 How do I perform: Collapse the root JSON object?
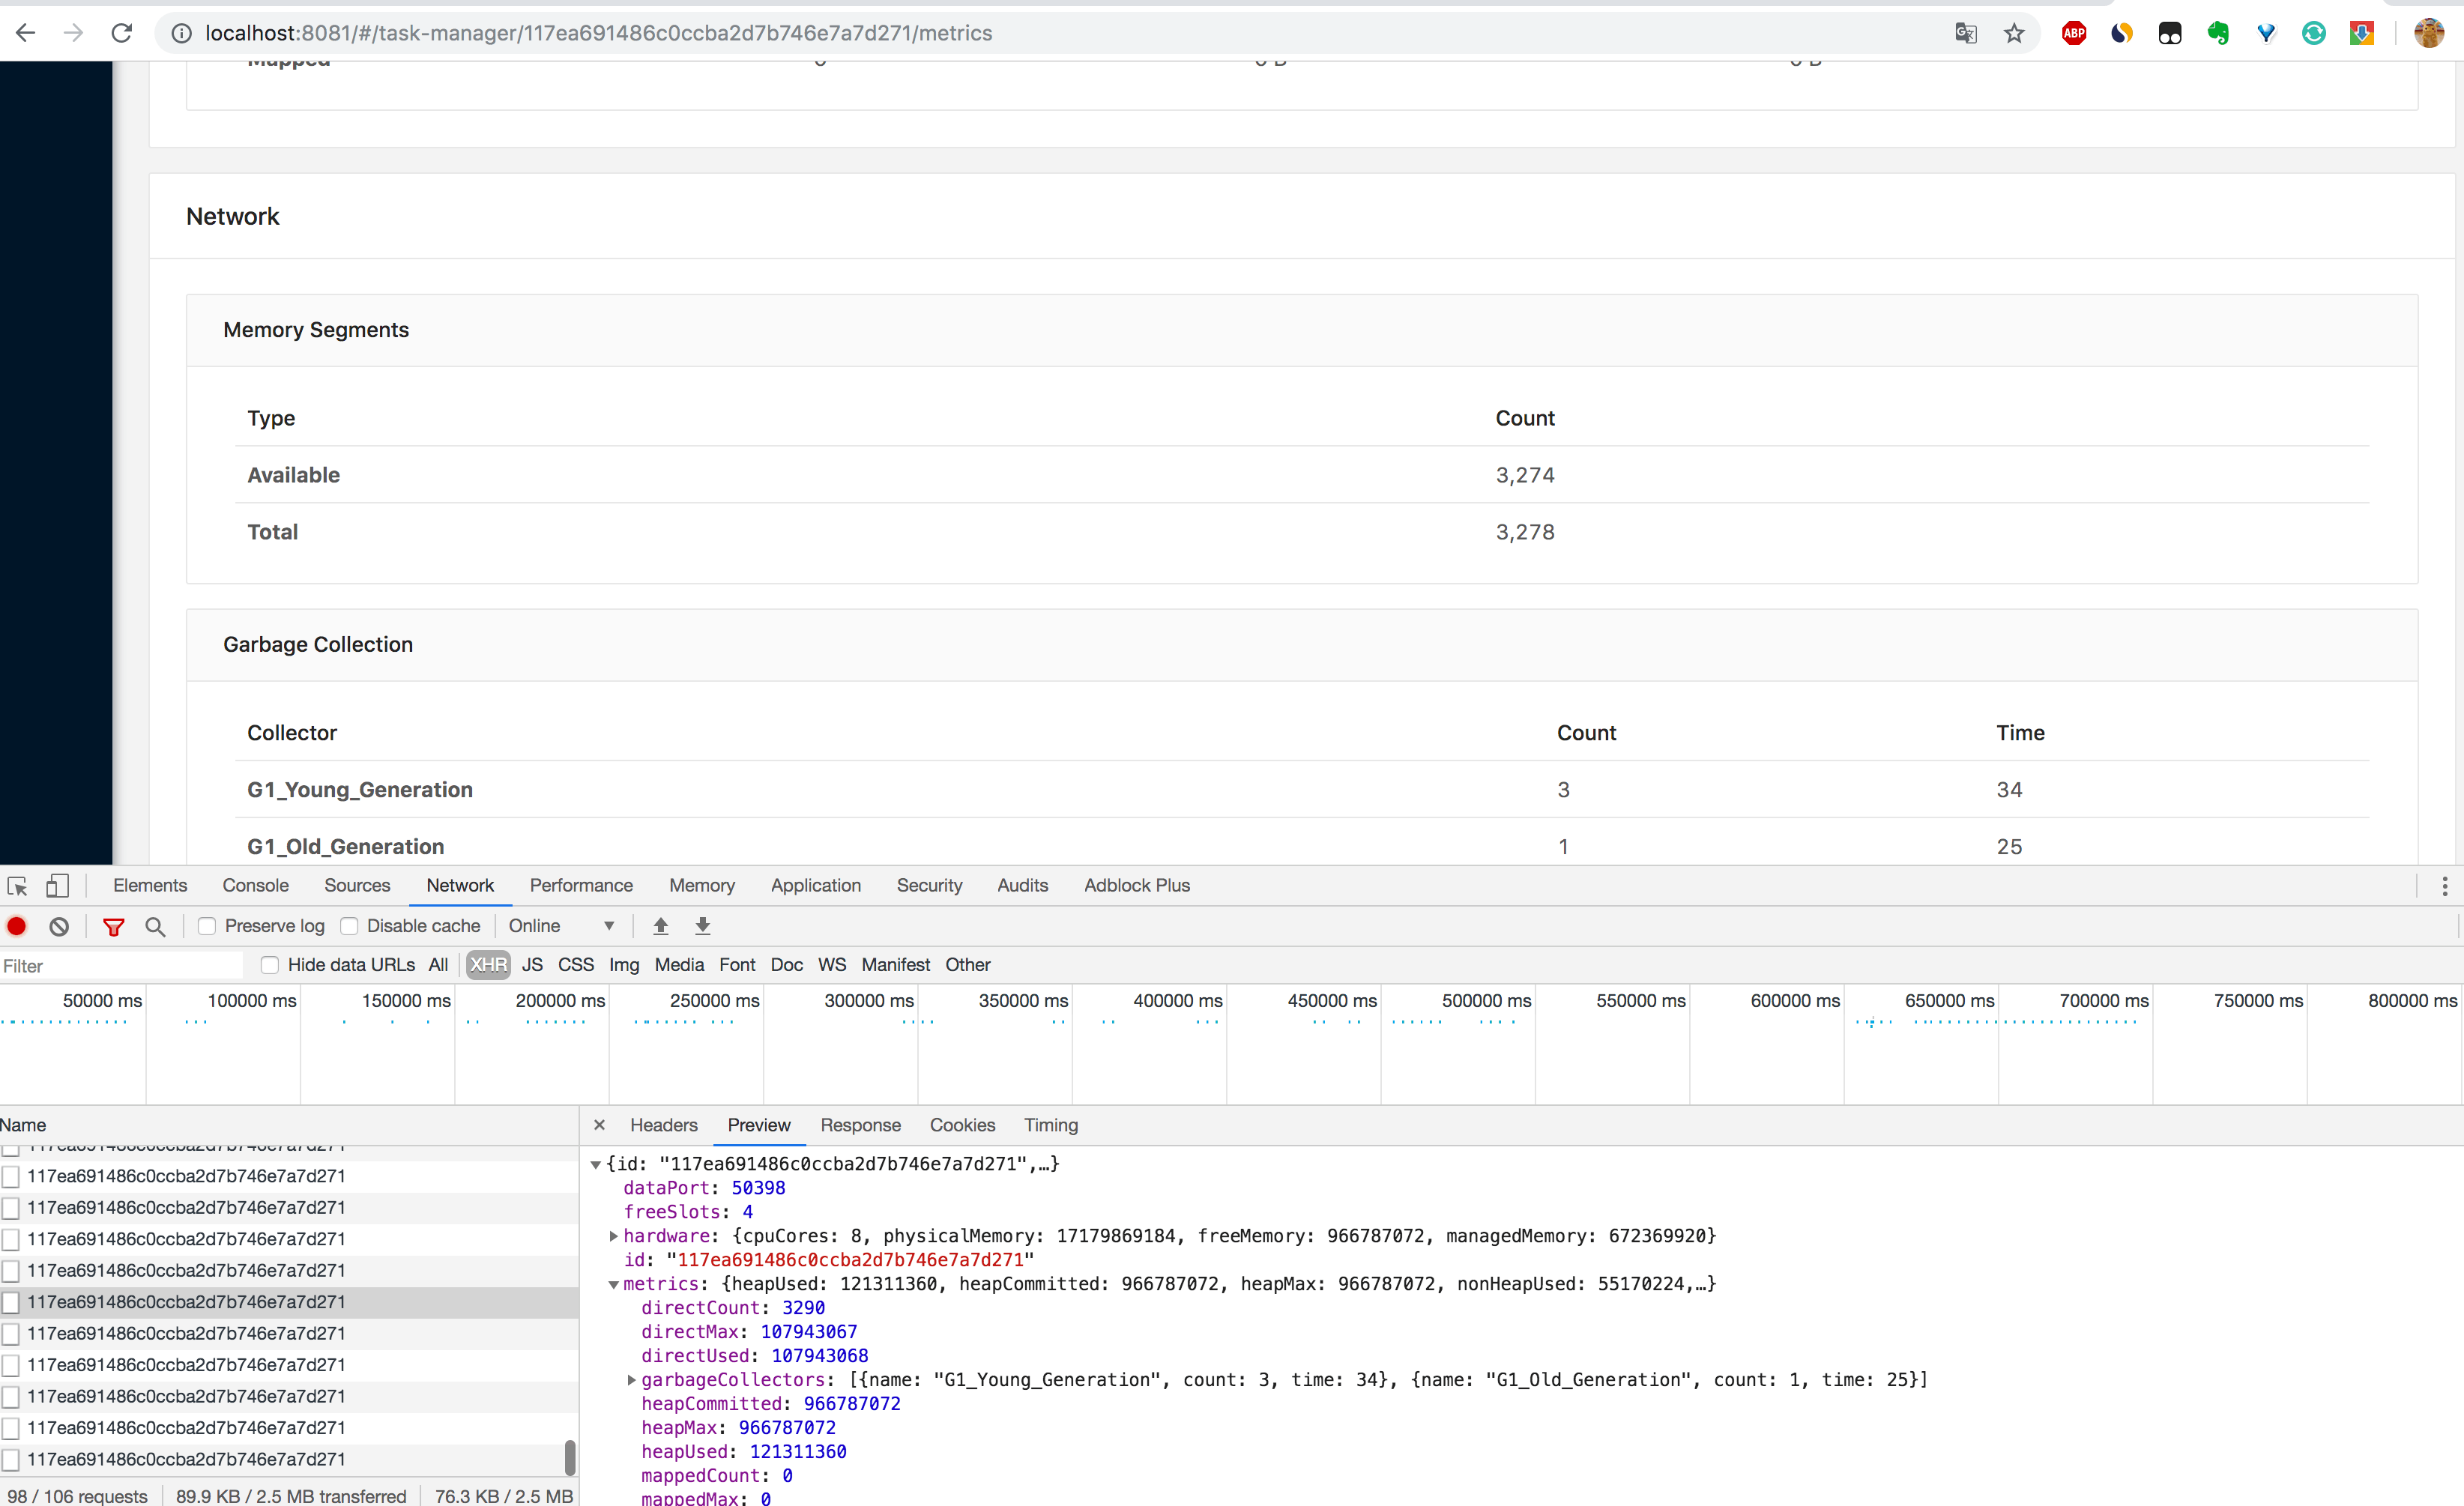[596, 1164]
